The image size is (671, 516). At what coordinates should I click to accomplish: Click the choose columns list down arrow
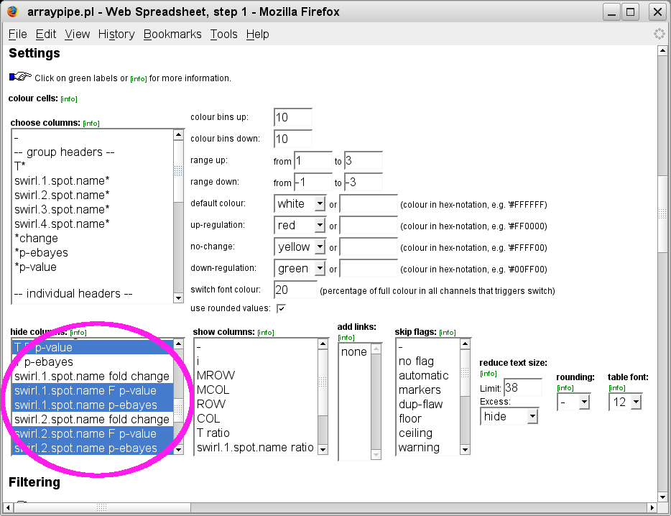pos(178,298)
